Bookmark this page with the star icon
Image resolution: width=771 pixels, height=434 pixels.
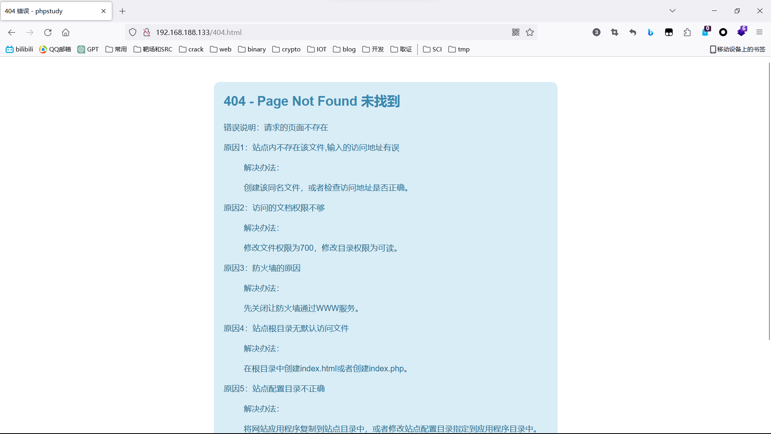pos(530,33)
